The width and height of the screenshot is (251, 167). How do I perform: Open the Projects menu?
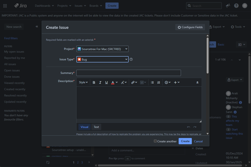pos(64,6)
